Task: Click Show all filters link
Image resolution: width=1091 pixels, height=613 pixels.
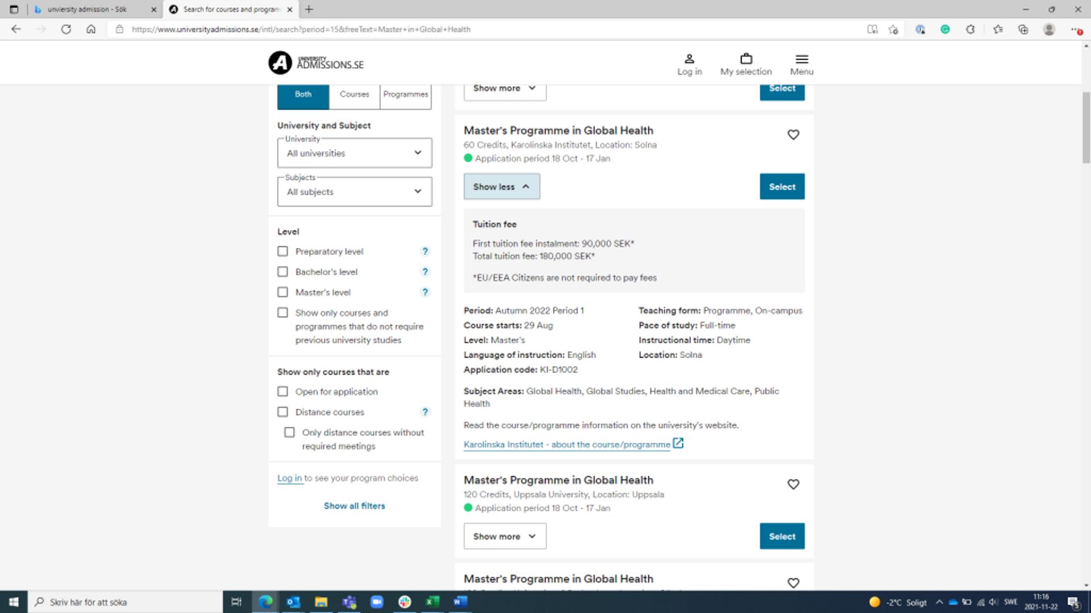Action: click(x=355, y=505)
